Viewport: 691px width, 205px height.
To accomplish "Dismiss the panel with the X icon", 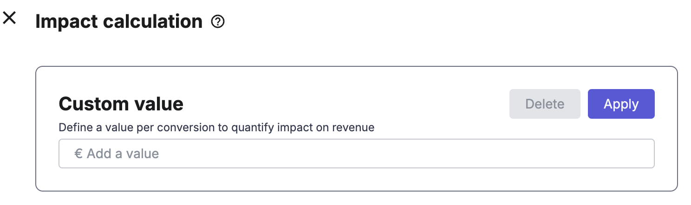I will coord(9,19).
